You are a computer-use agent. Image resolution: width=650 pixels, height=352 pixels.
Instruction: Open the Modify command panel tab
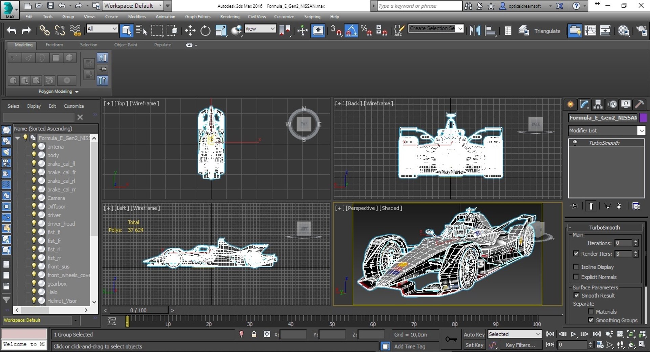[584, 104]
